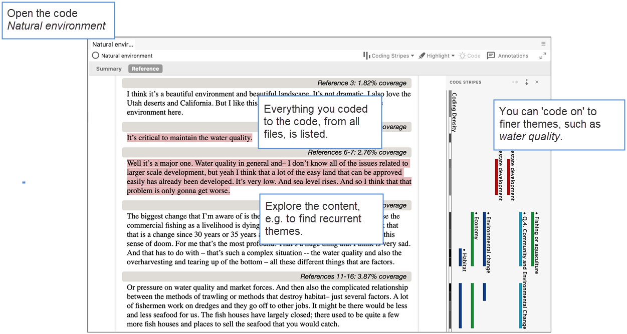This screenshot has width=627, height=334.
Task: Click the Coding Stripes toolbar icon
Action: pyautogui.click(x=366, y=56)
